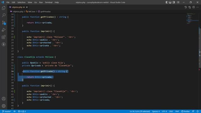
Task: Click '$this->privada;' on line 44
Action: click(41, 100)
